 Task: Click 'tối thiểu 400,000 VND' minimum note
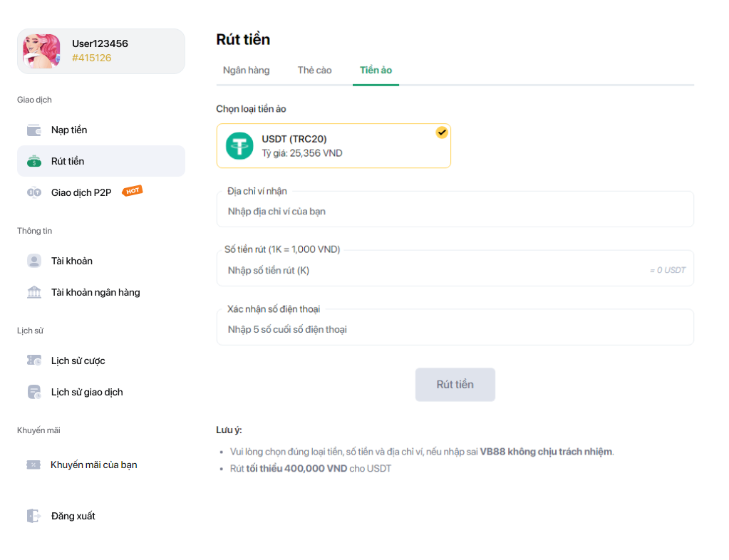(x=296, y=469)
